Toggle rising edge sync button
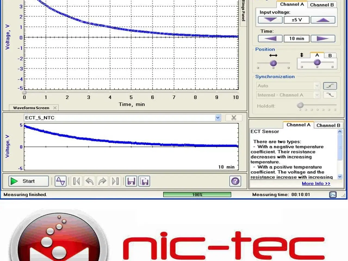Screen dimensions: 348x261 (330, 86)
